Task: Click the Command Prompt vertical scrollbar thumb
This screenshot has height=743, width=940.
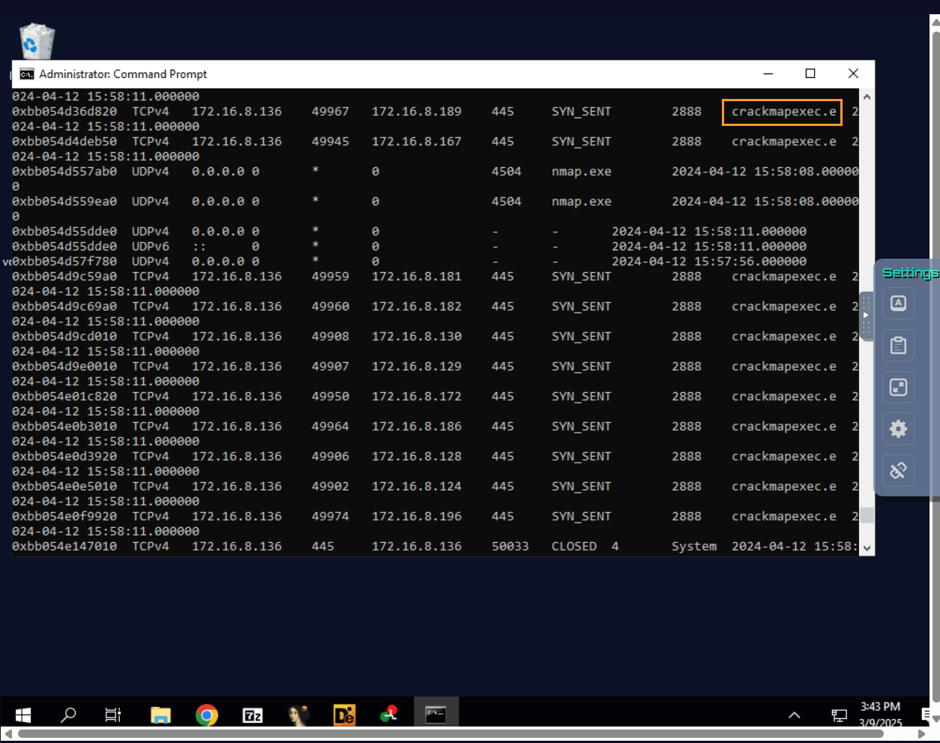Action: pyautogui.click(x=867, y=515)
